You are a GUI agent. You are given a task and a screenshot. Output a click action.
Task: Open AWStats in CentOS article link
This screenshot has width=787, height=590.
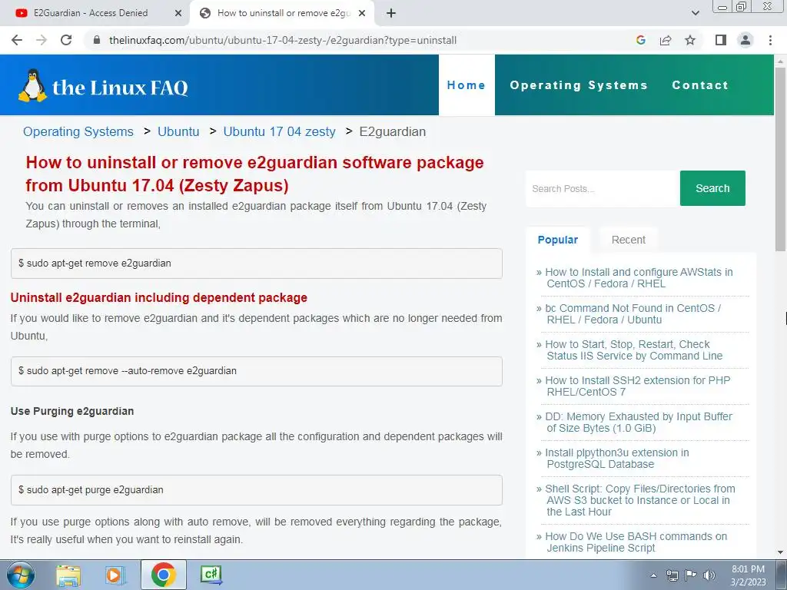[x=639, y=278]
